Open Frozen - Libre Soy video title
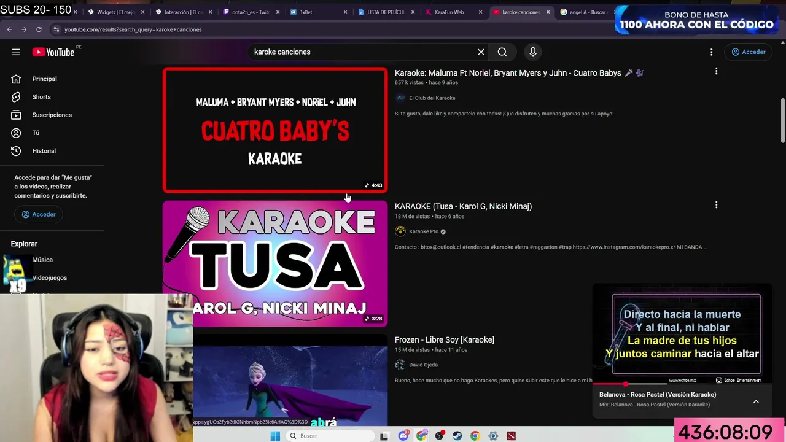The width and height of the screenshot is (786, 442). (x=444, y=339)
